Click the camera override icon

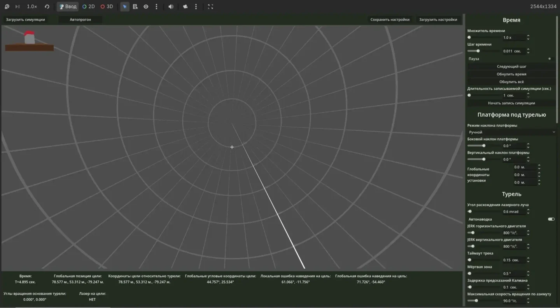[185, 7]
